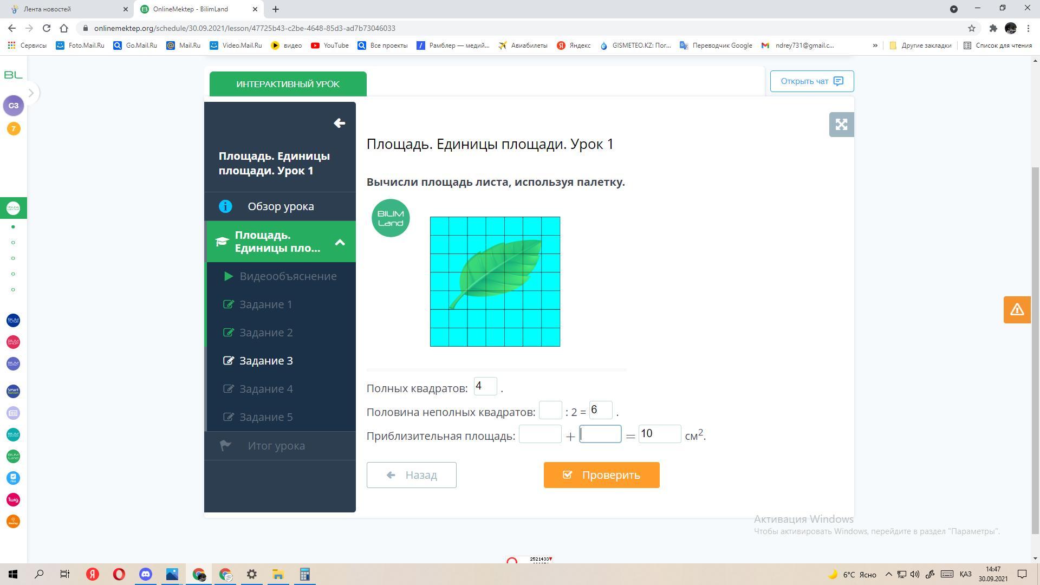Screen dimensions: 1040x585
Task: Close the OnlineMektep browser tab
Action: [x=255, y=9]
